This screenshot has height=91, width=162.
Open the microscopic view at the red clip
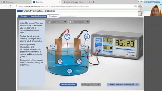click(67, 36)
